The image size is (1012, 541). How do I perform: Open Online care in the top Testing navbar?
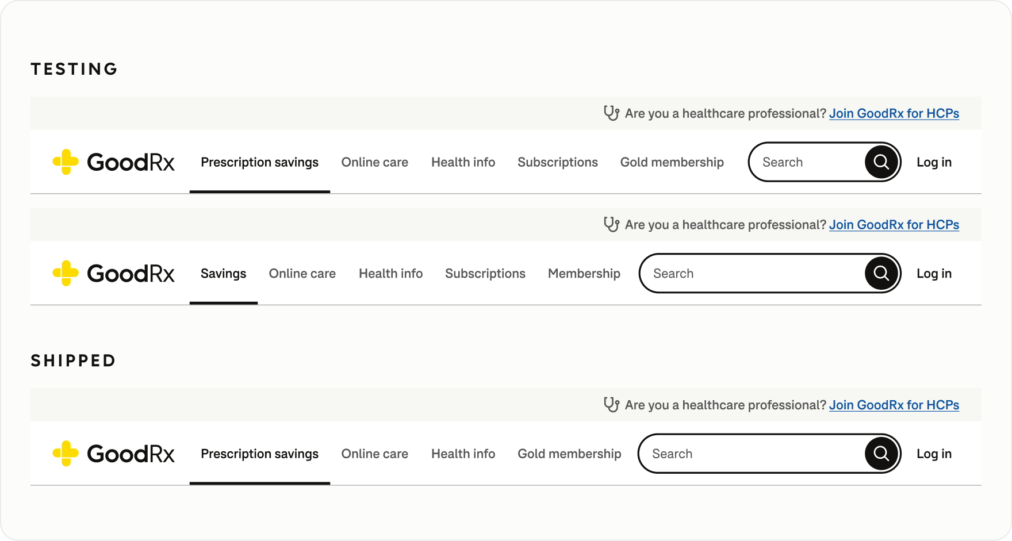375,162
